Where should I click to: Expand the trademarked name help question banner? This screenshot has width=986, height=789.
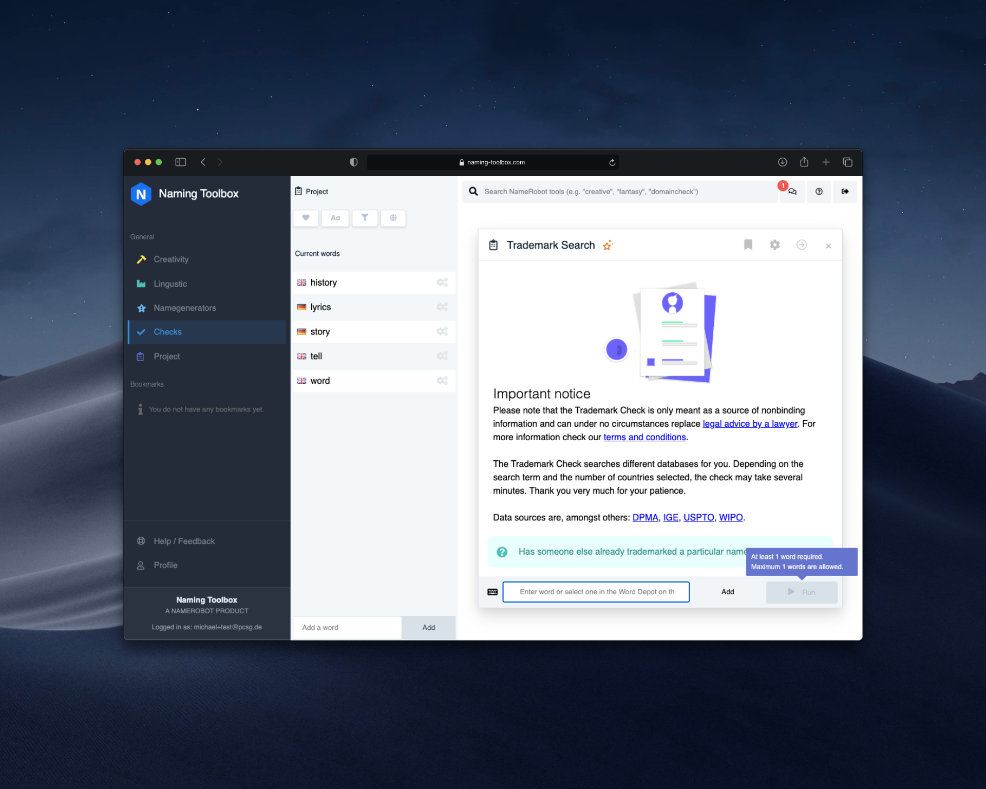tap(616, 552)
